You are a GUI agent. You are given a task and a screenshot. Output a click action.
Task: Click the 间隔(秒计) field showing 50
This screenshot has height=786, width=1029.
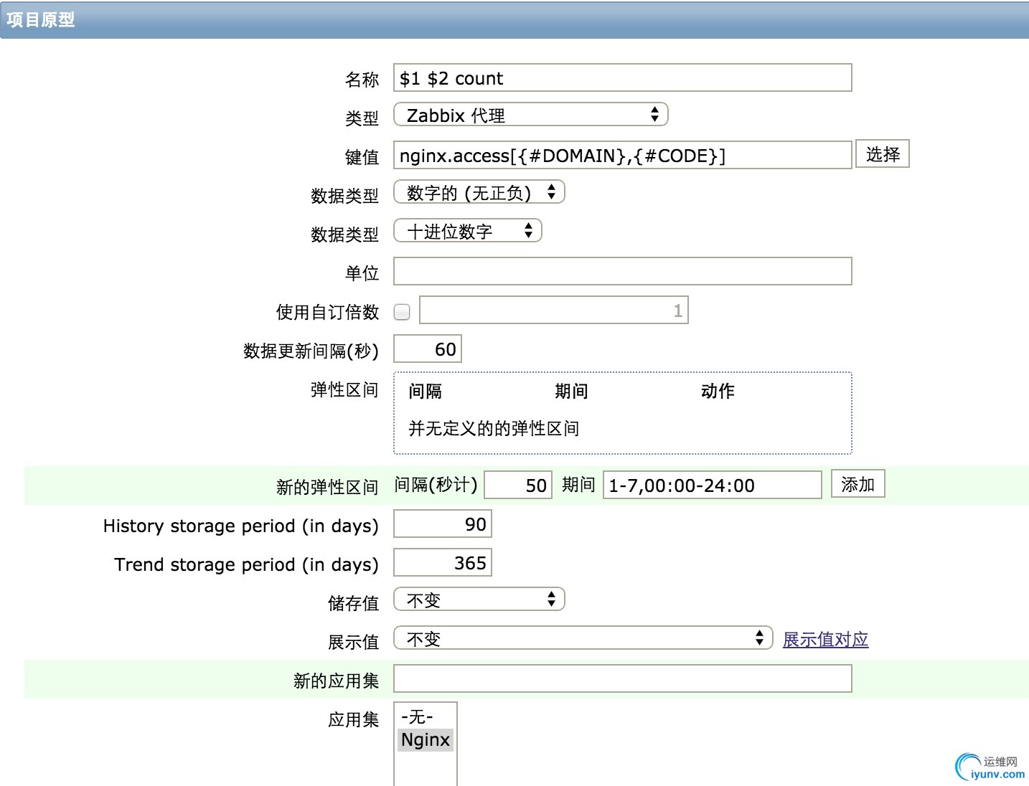point(517,486)
